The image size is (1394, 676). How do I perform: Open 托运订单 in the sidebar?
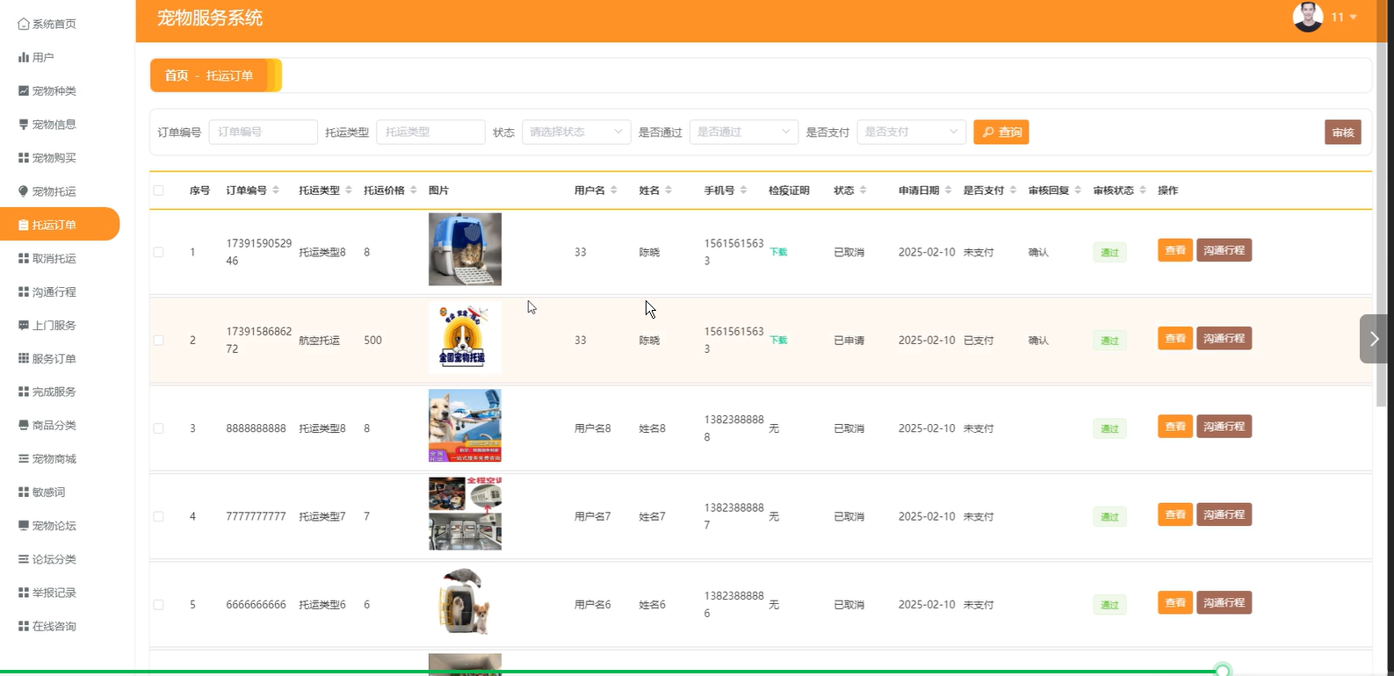[60, 224]
